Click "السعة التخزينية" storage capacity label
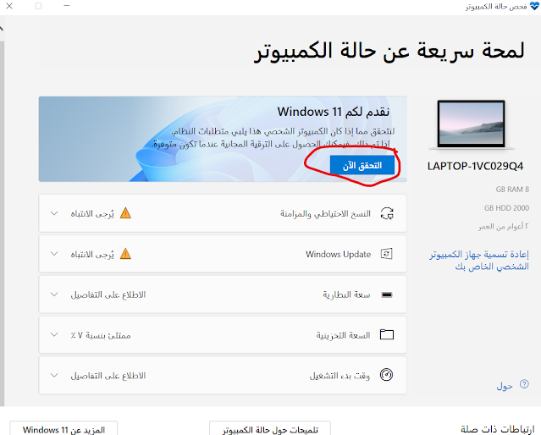 coord(343,335)
